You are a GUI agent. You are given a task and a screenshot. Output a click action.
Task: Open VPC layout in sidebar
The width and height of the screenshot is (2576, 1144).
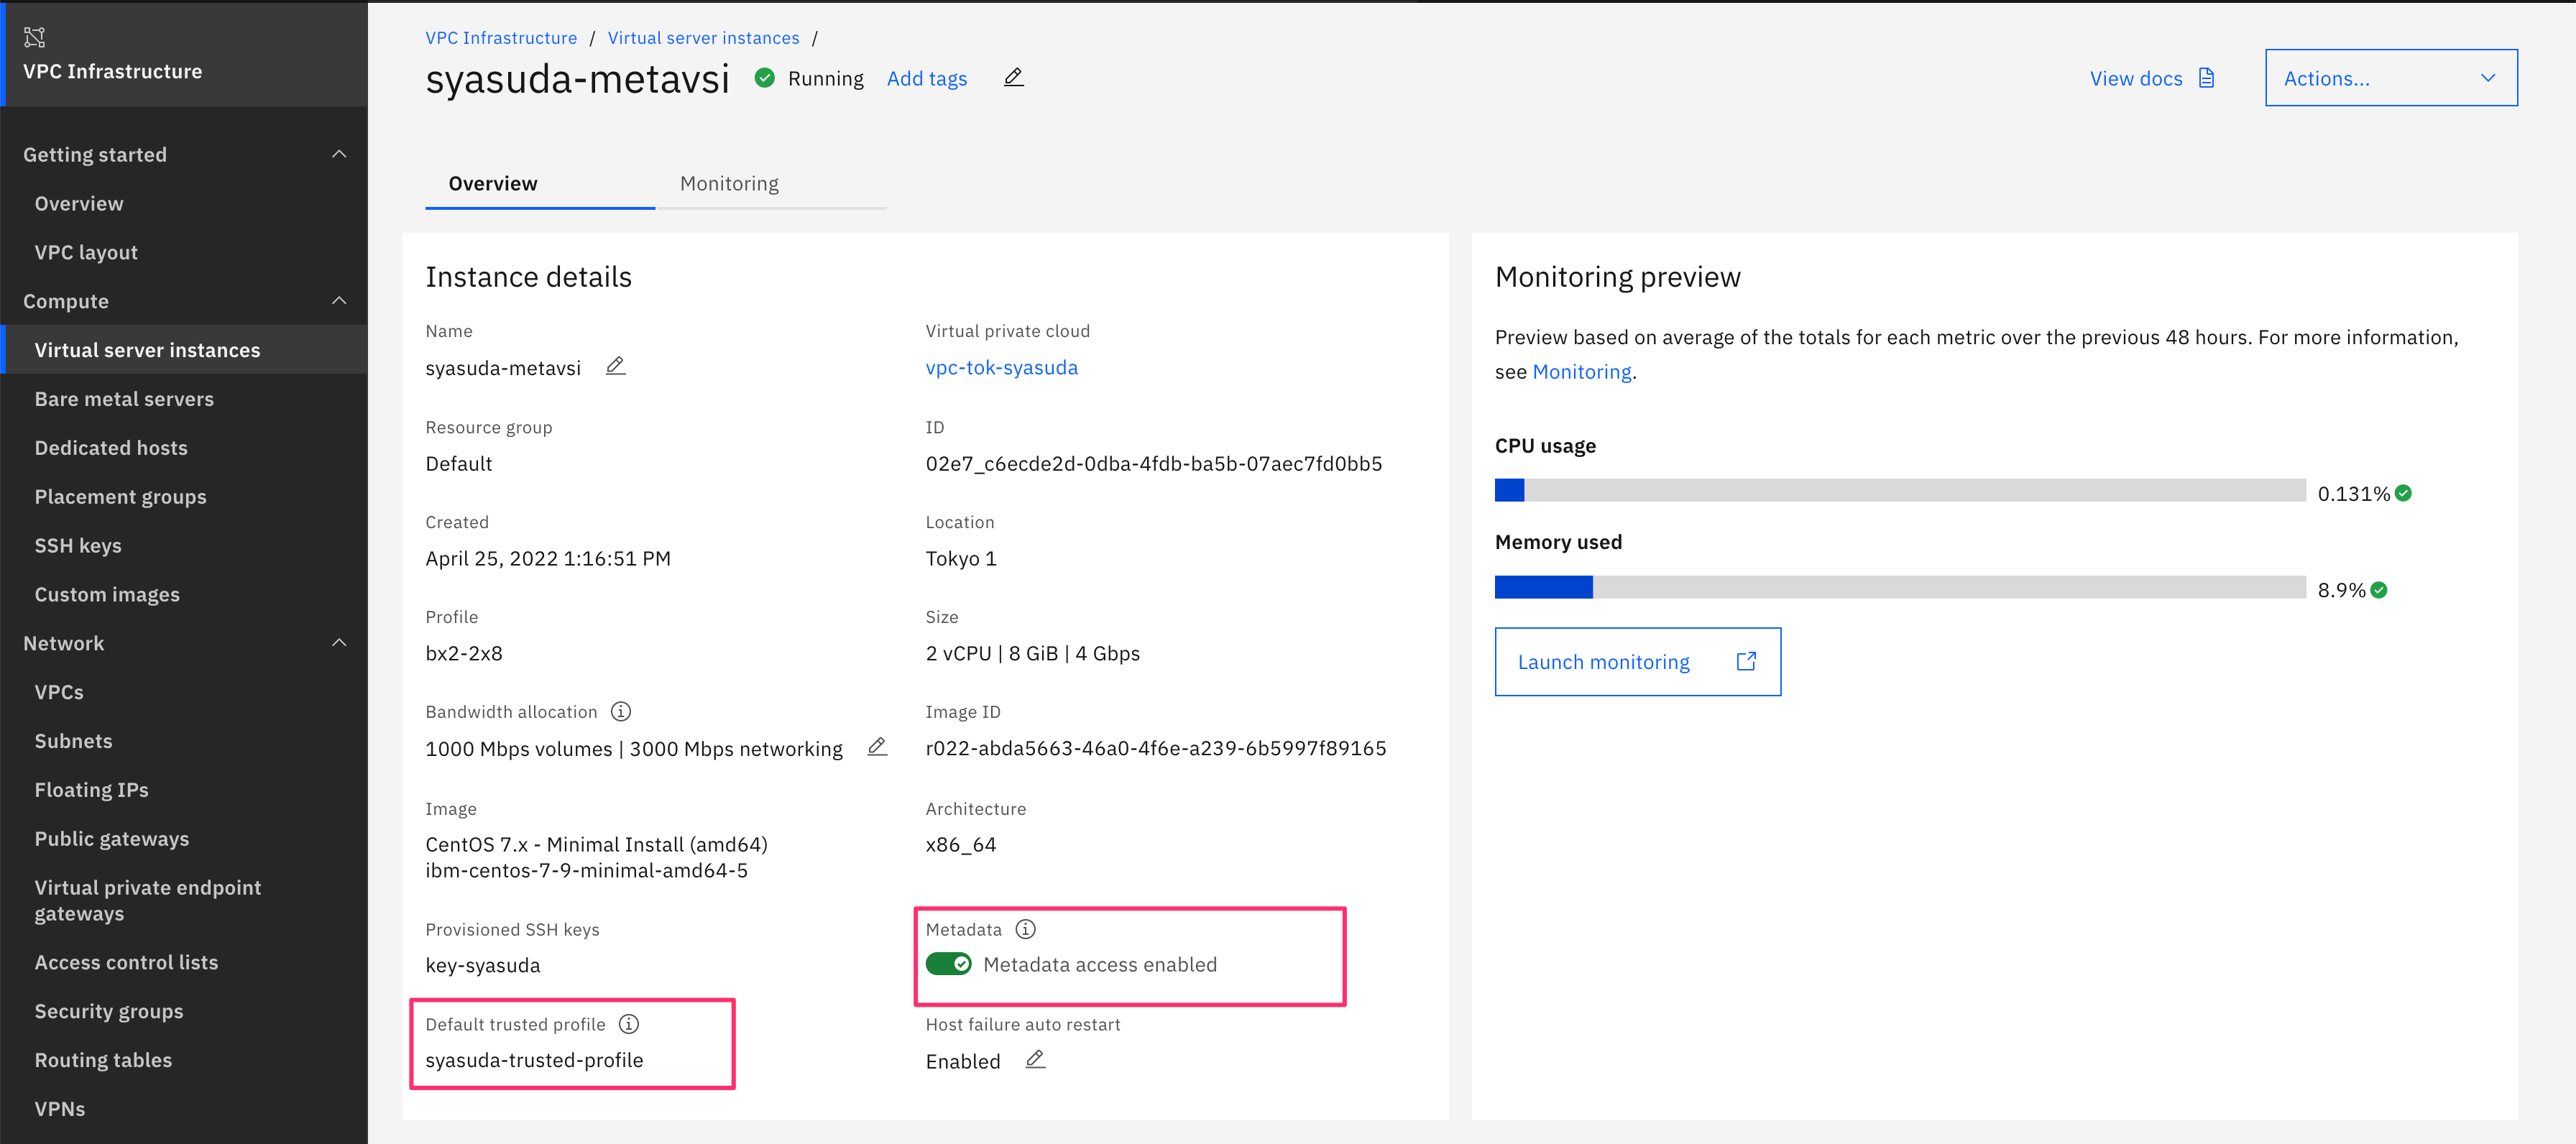point(86,252)
